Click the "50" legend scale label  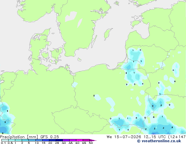coord(91,143)
